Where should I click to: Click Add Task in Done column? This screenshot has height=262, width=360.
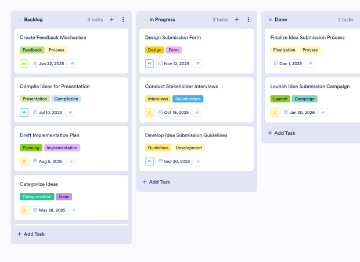point(282,133)
